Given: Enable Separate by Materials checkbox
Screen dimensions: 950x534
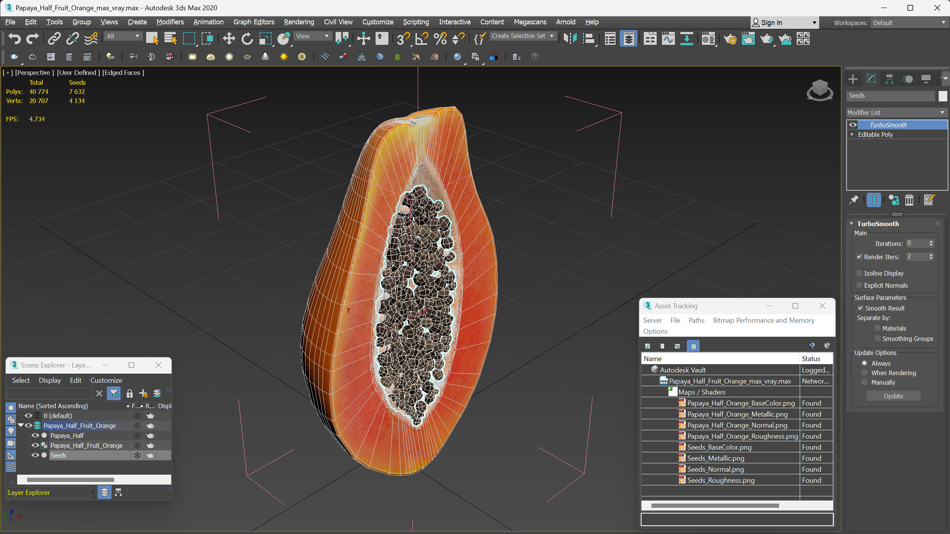Looking at the screenshot, I should click(877, 328).
